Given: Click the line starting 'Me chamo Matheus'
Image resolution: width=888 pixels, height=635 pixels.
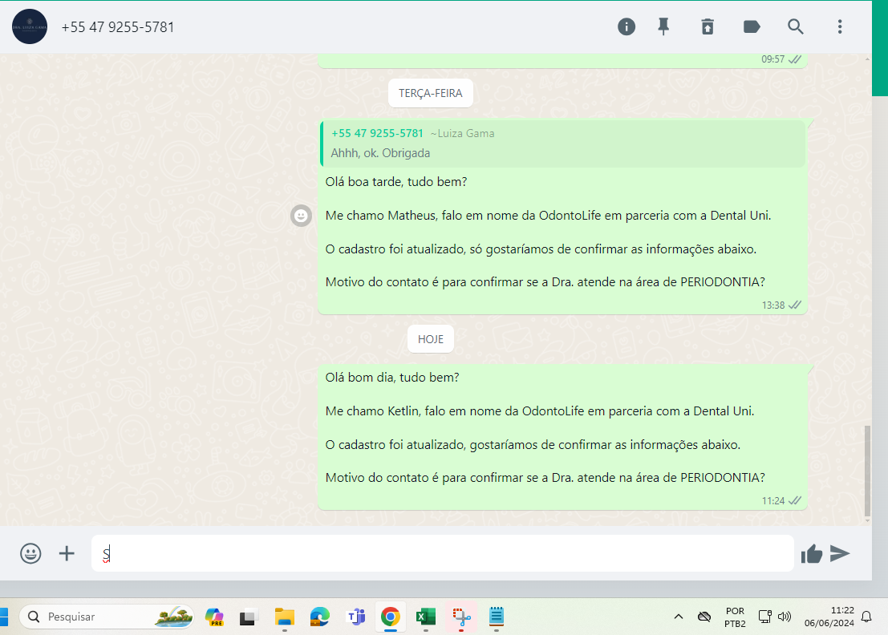Looking at the screenshot, I should [548, 216].
